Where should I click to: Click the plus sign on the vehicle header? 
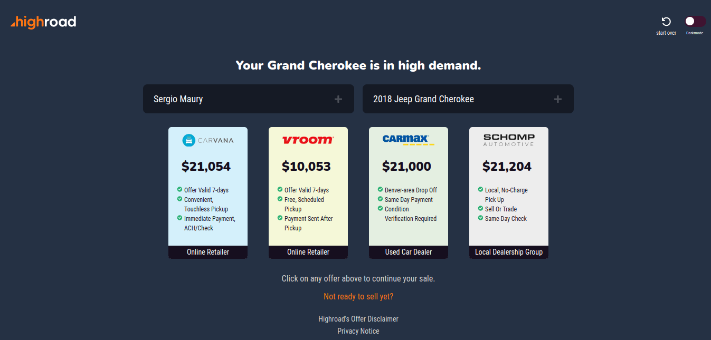pyautogui.click(x=557, y=99)
